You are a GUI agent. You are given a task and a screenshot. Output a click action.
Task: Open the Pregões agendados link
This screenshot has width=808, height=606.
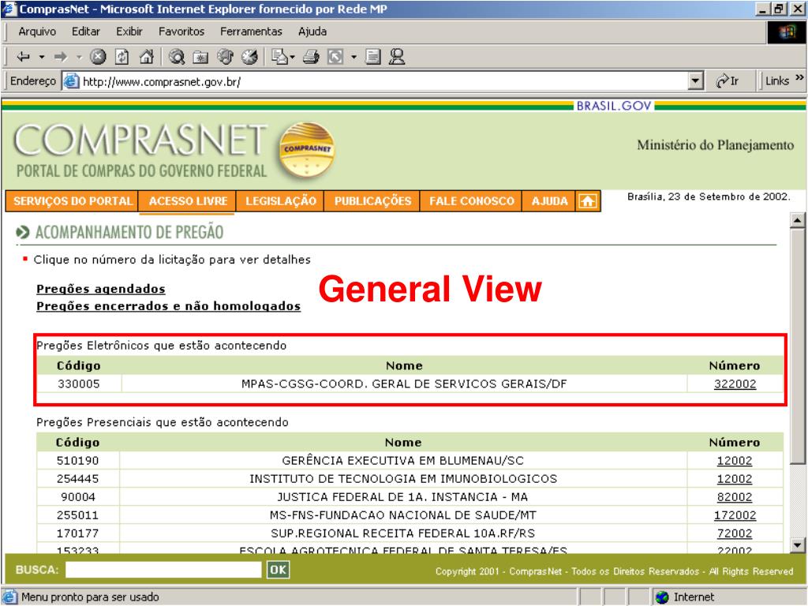101,289
